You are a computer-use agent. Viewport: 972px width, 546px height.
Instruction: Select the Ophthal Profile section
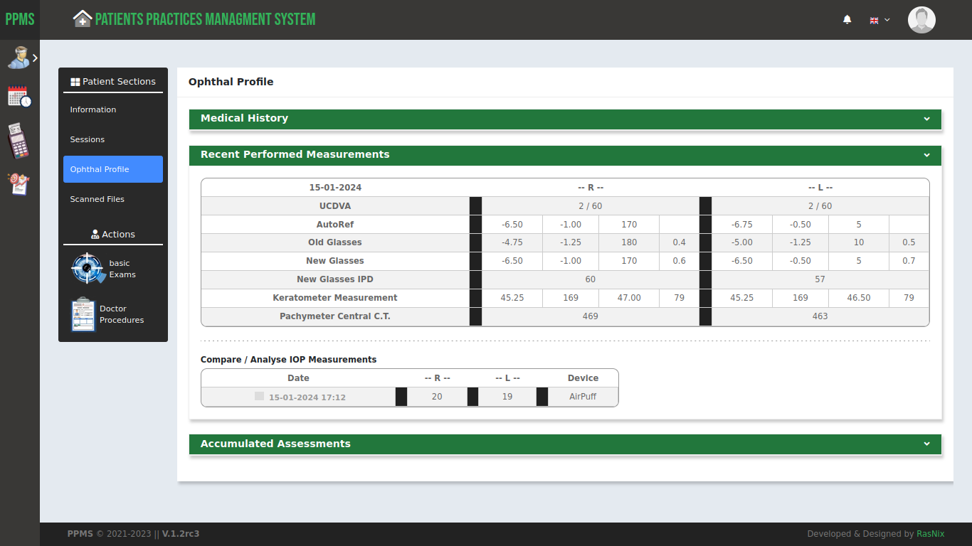[113, 169]
